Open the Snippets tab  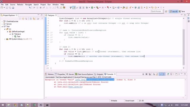pos(99,74)
